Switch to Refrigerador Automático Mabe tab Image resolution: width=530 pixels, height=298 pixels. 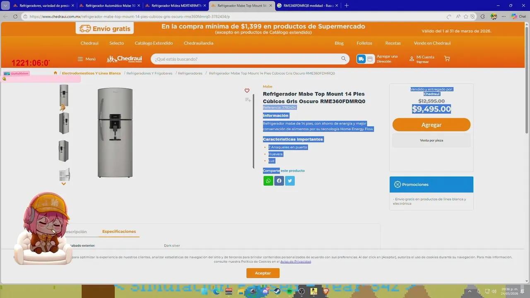point(109,6)
